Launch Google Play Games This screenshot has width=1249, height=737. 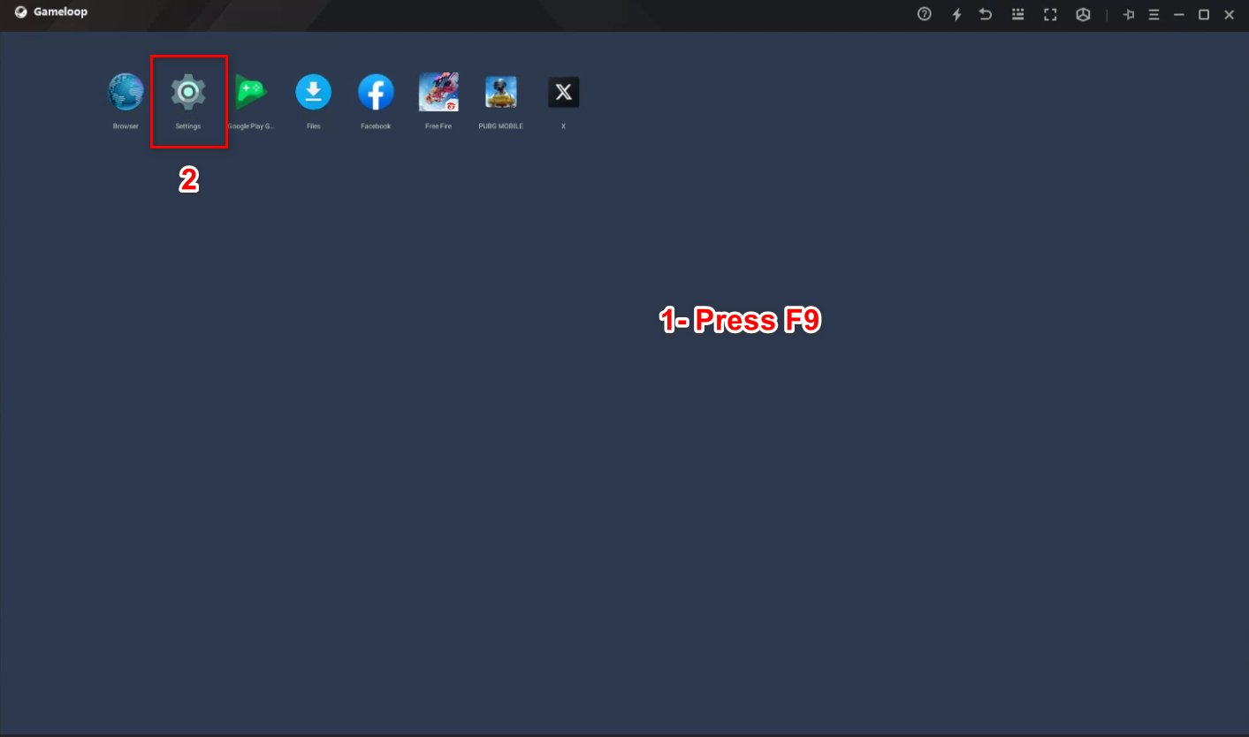pos(251,93)
